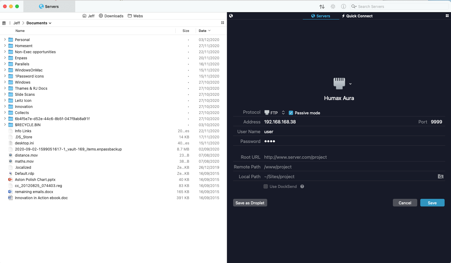Image resolution: width=451 pixels, height=263 pixels.
Task: Click the globe icon in remote pane
Action: (231, 16)
